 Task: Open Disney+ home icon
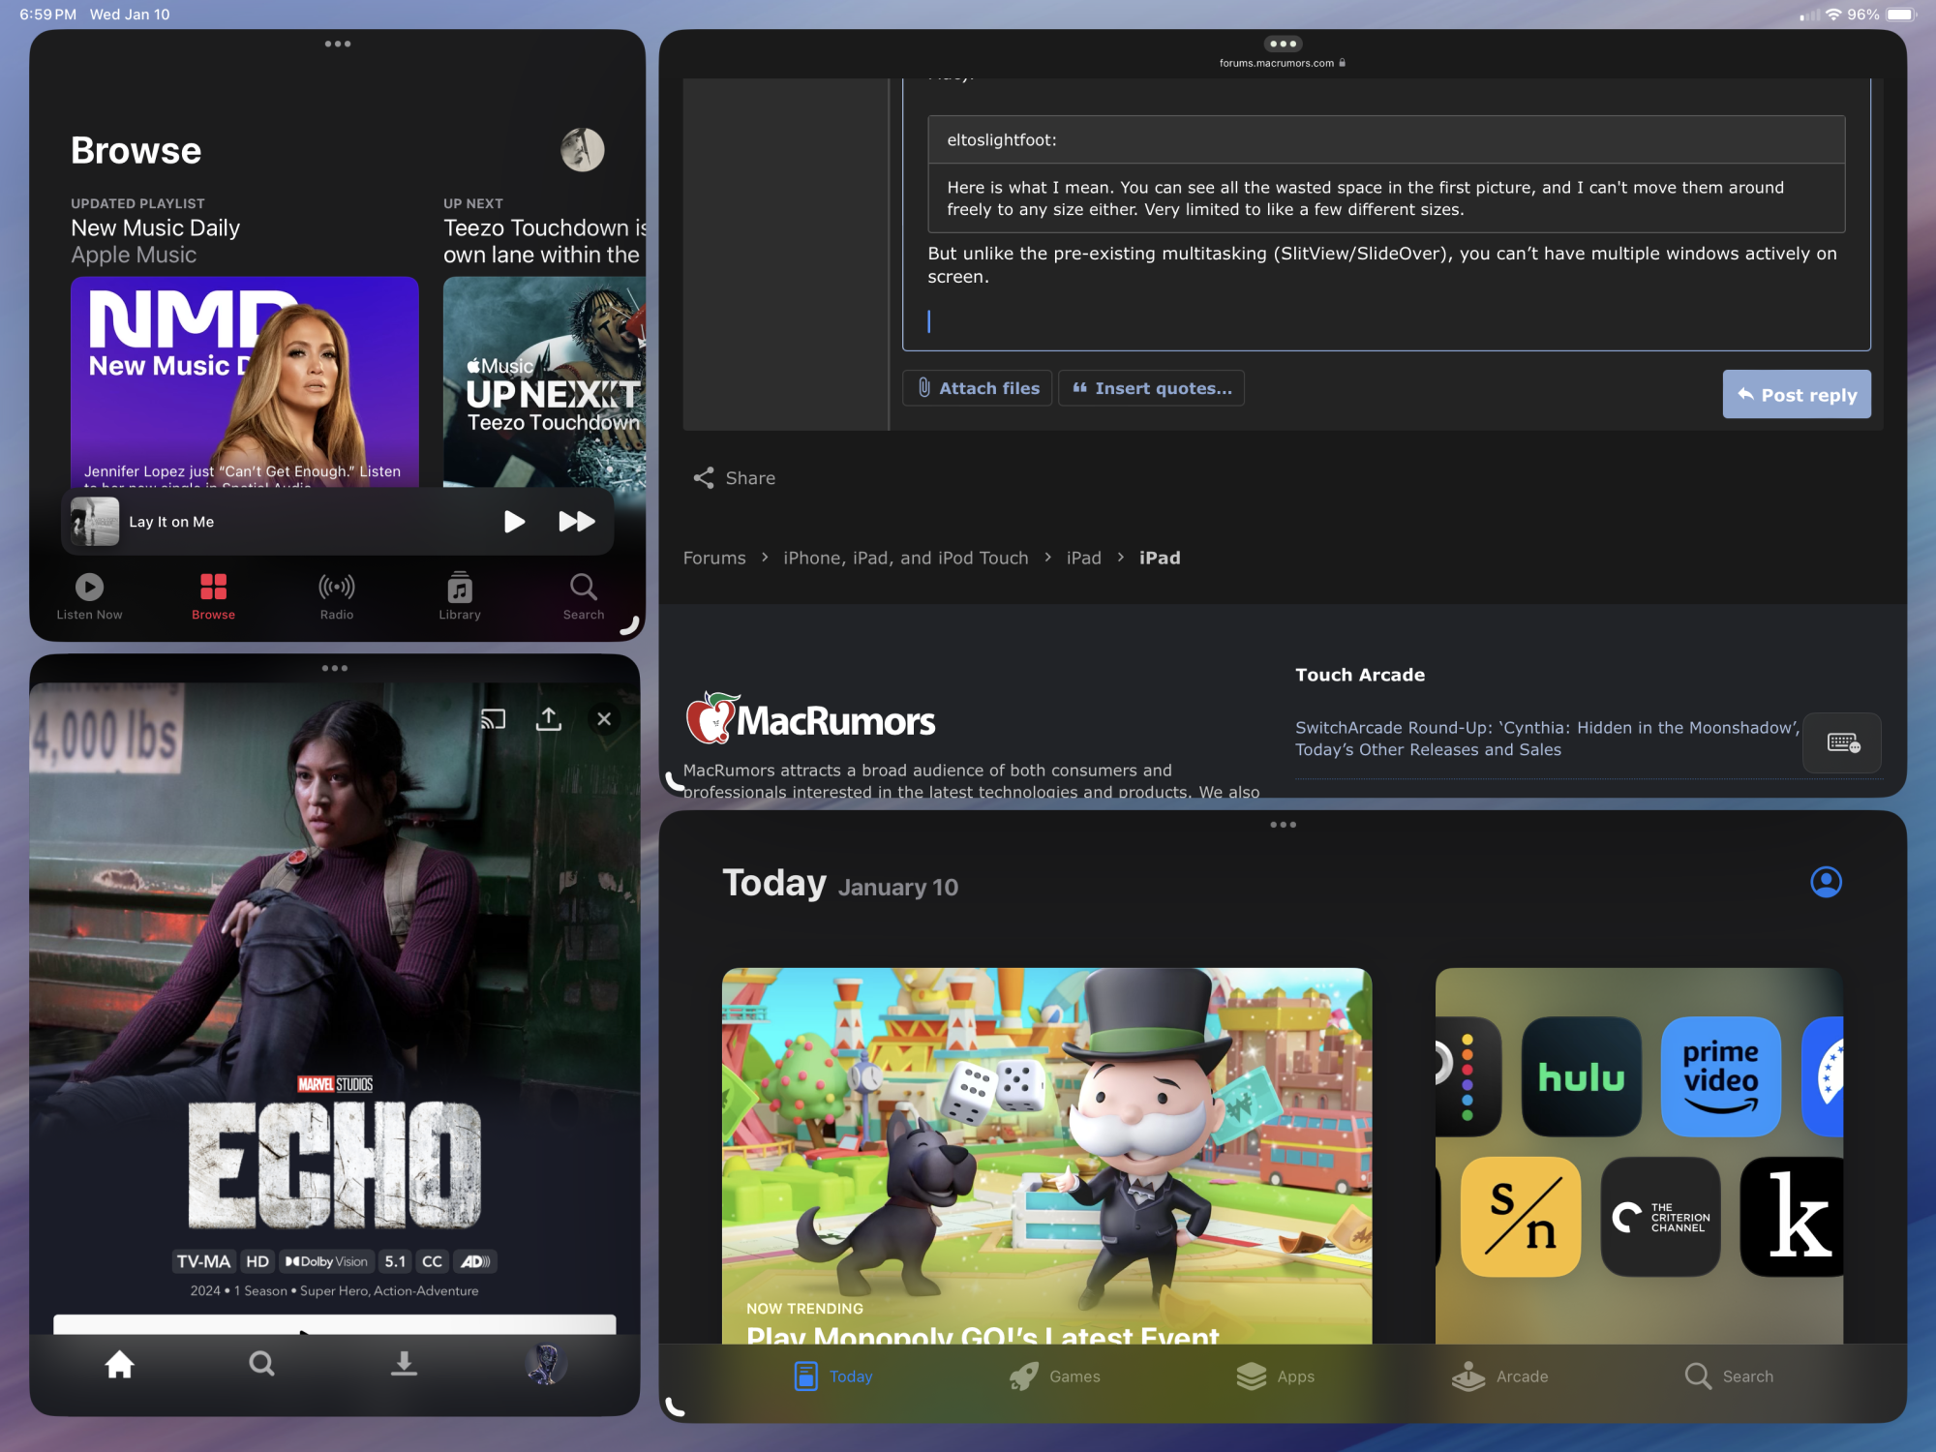120,1364
